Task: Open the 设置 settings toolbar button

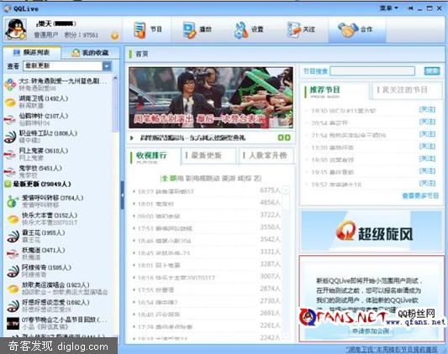Action: [x=249, y=29]
